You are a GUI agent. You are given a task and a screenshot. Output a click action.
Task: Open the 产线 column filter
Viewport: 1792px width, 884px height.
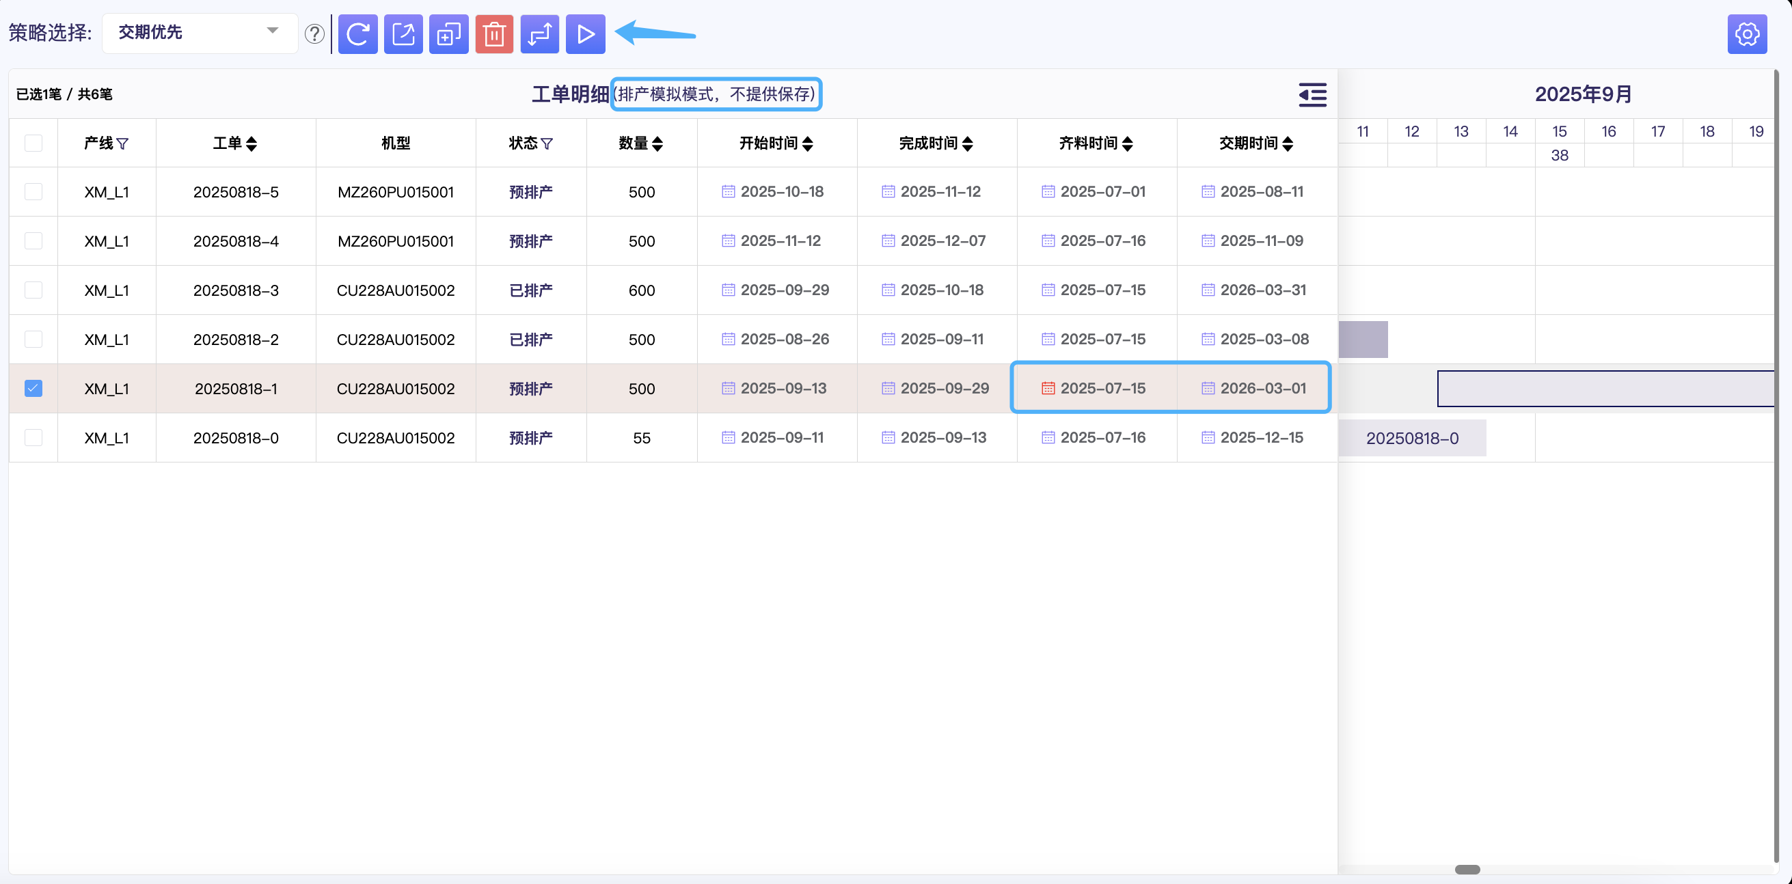pos(122,143)
